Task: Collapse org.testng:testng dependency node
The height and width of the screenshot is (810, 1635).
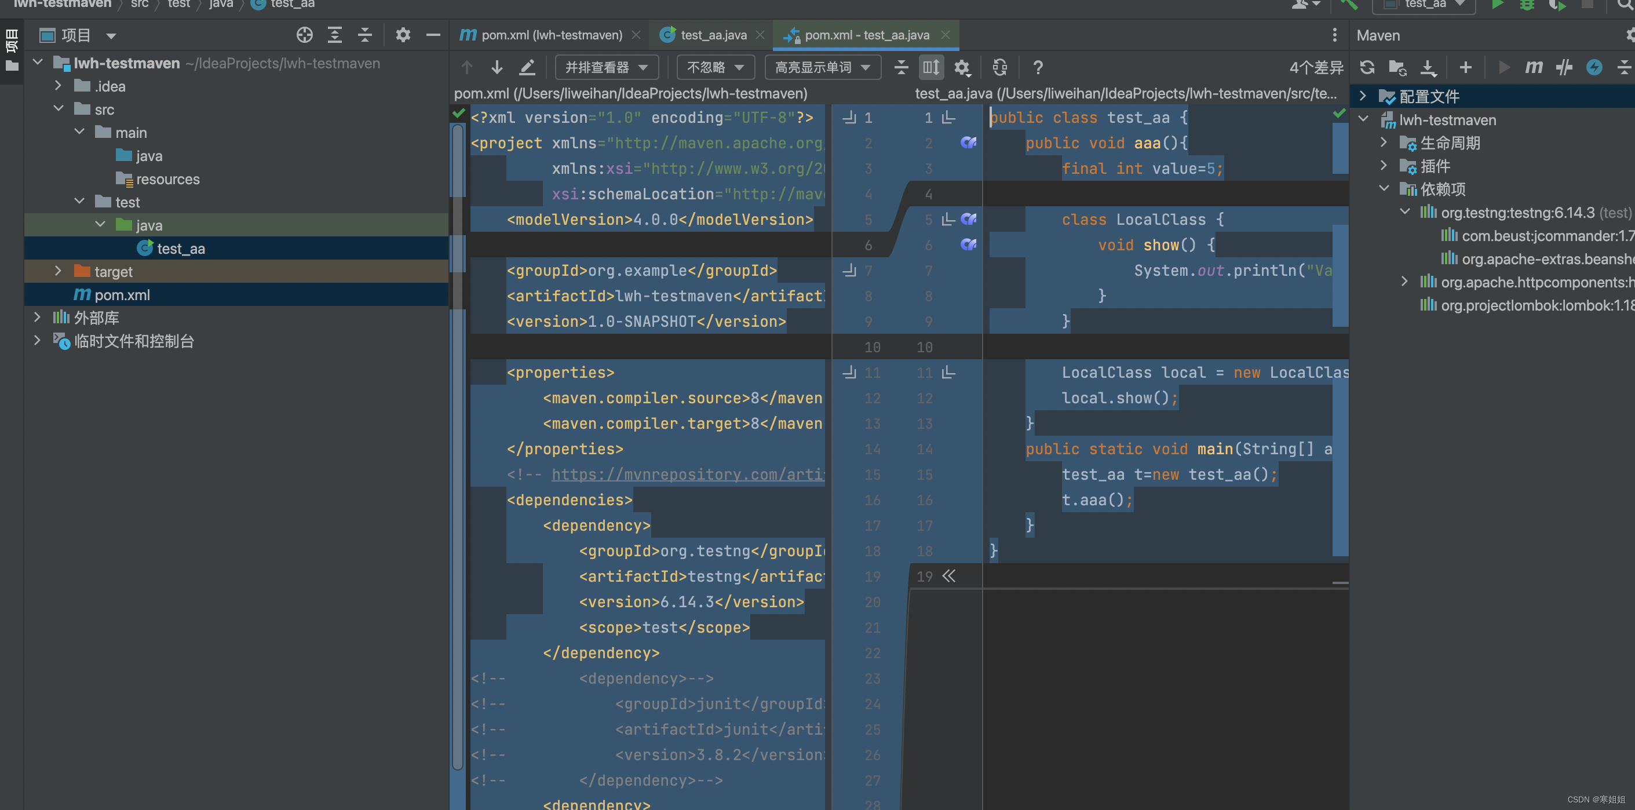Action: coord(1404,212)
